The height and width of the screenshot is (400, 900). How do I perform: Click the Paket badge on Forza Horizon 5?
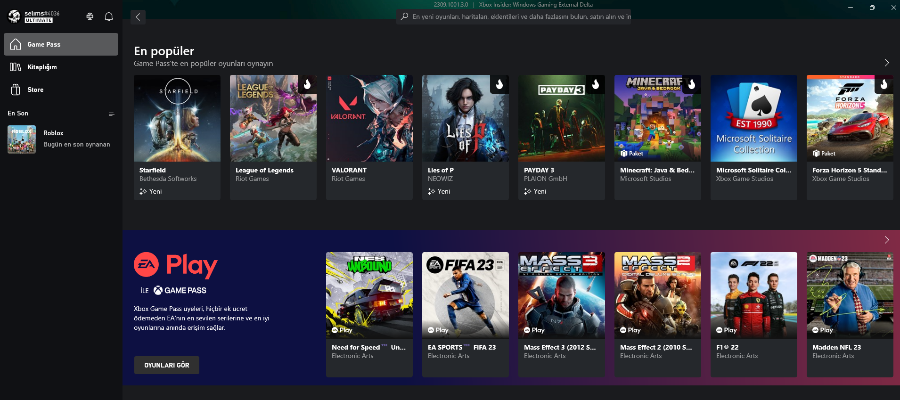824,154
